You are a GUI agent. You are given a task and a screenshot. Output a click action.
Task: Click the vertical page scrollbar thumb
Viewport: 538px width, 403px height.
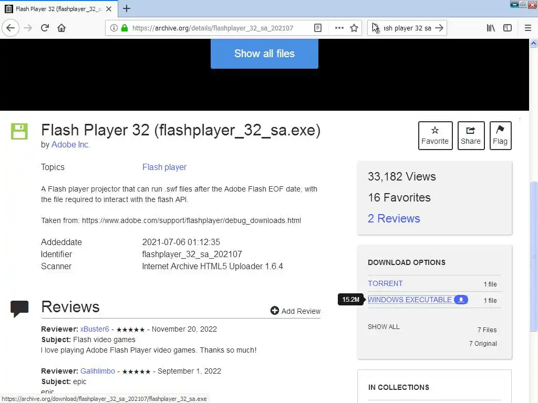point(534,256)
